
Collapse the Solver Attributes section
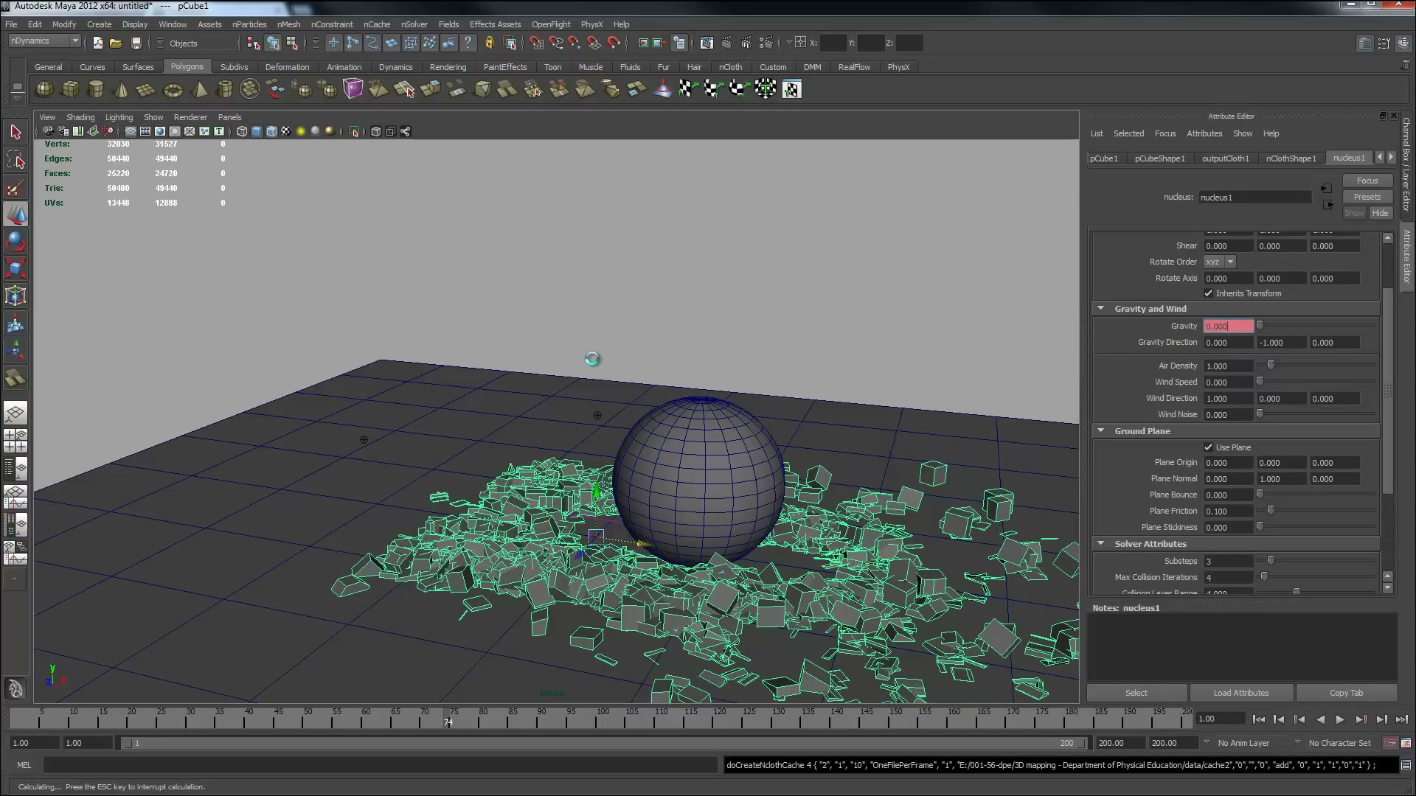1101,544
